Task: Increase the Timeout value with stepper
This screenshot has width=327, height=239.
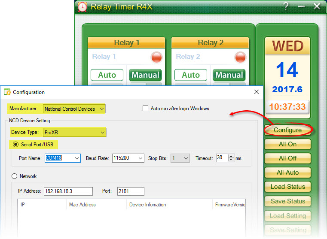Action: pos(232,156)
